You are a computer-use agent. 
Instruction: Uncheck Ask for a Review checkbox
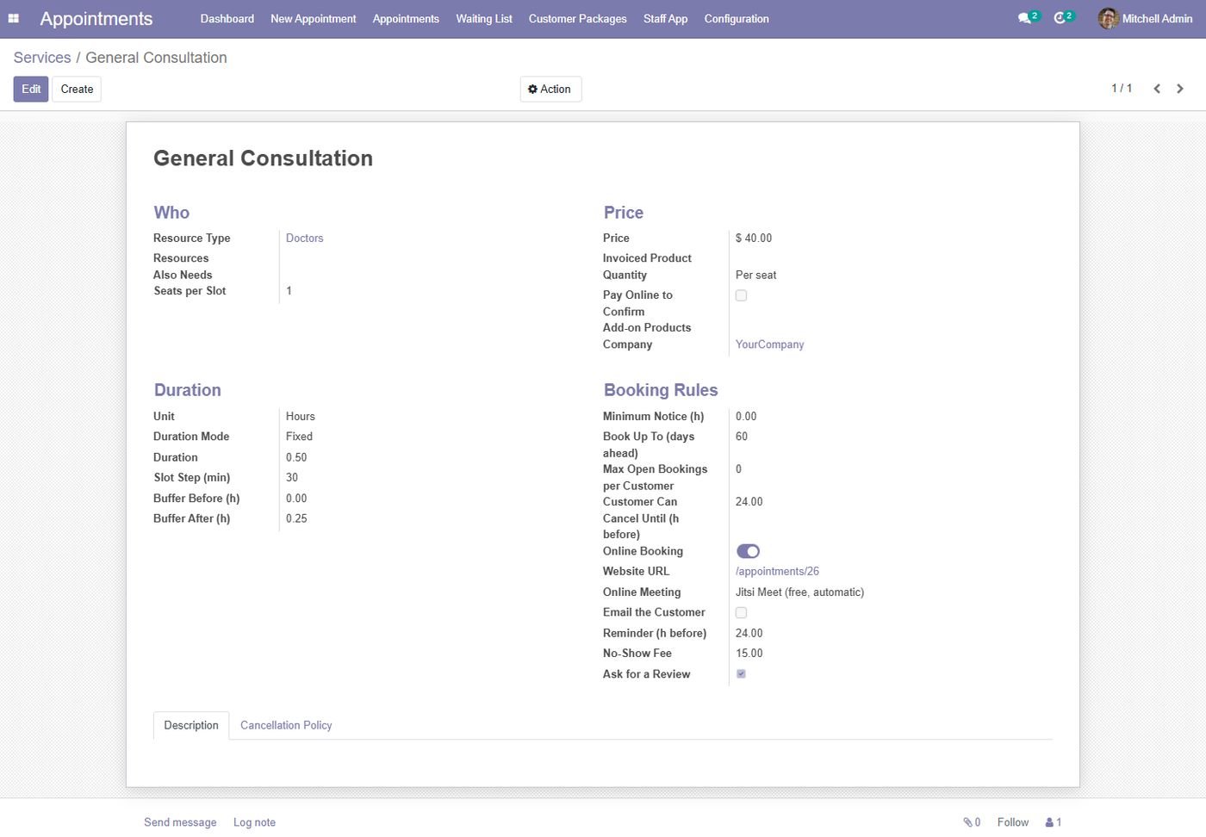[741, 674]
